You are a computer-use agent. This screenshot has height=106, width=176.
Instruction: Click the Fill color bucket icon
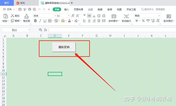pos(63,21)
